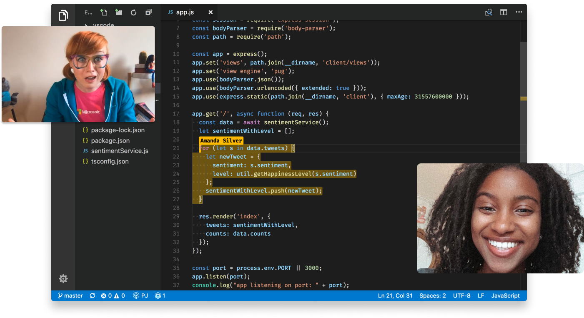Image resolution: width=584 pixels, height=318 pixels.
Task: Synchronize changes with the sync icon
Action: point(92,295)
